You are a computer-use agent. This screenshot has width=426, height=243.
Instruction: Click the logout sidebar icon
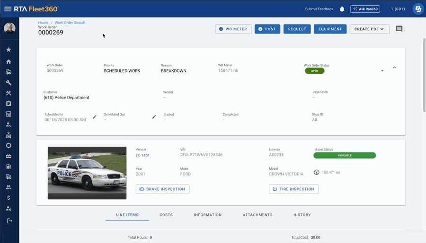click(x=9, y=221)
